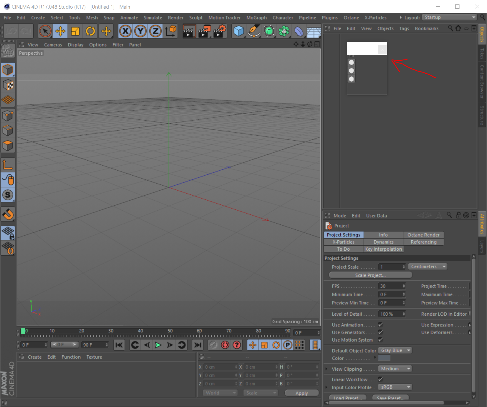This screenshot has height=407, width=487.
Task: Switch the coordinate system icon
Action: click(x=171, y=31)
